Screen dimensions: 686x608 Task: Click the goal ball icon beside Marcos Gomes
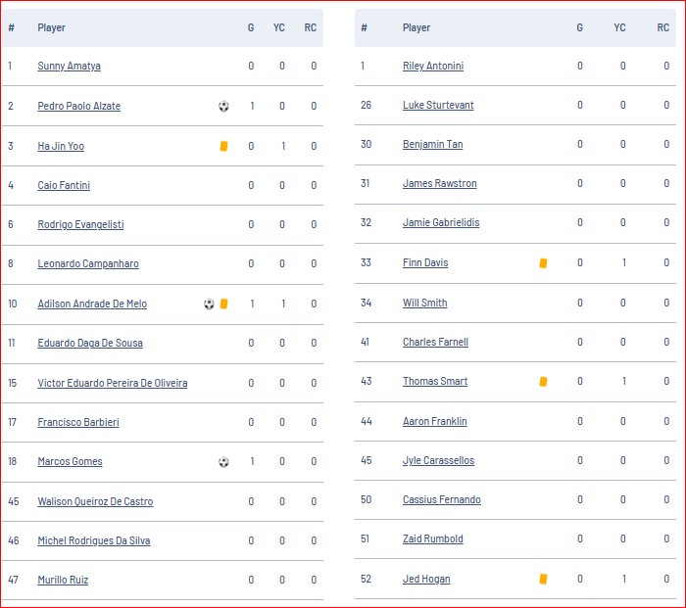pyautogui.click(x=223, y=461)
